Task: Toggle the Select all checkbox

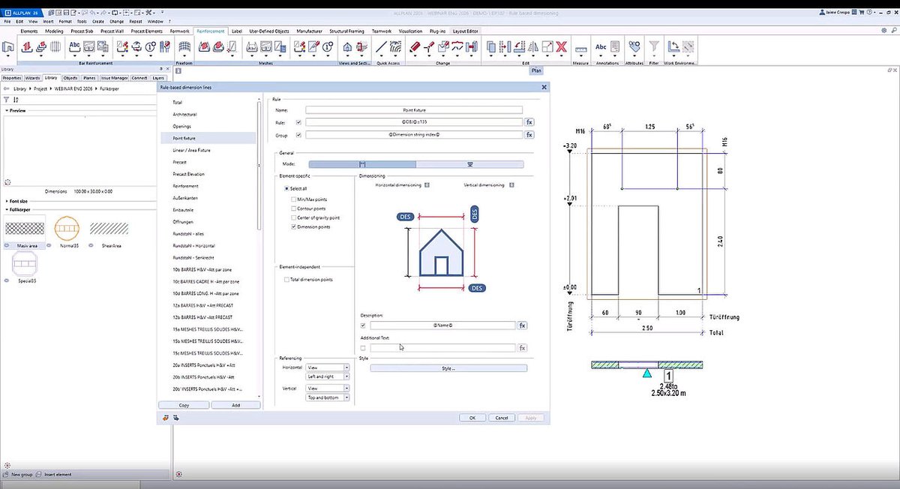Action: [286, 189]
